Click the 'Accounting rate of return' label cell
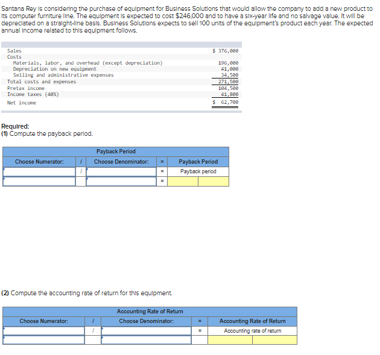380x355 pixels. pyautogui.click(x=253, y=331)
